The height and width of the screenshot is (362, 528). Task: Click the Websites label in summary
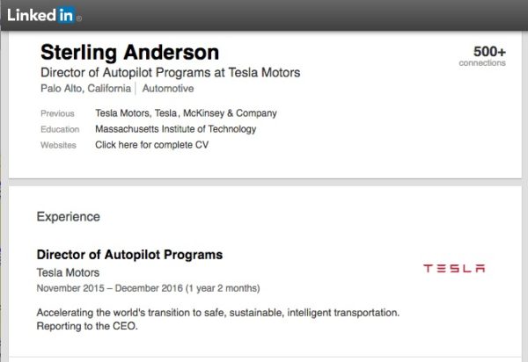(58, 145)
